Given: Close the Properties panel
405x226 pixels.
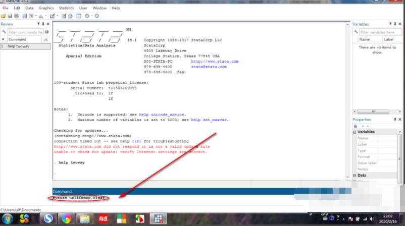Looking at the screenshot, I should pos(400,120).
